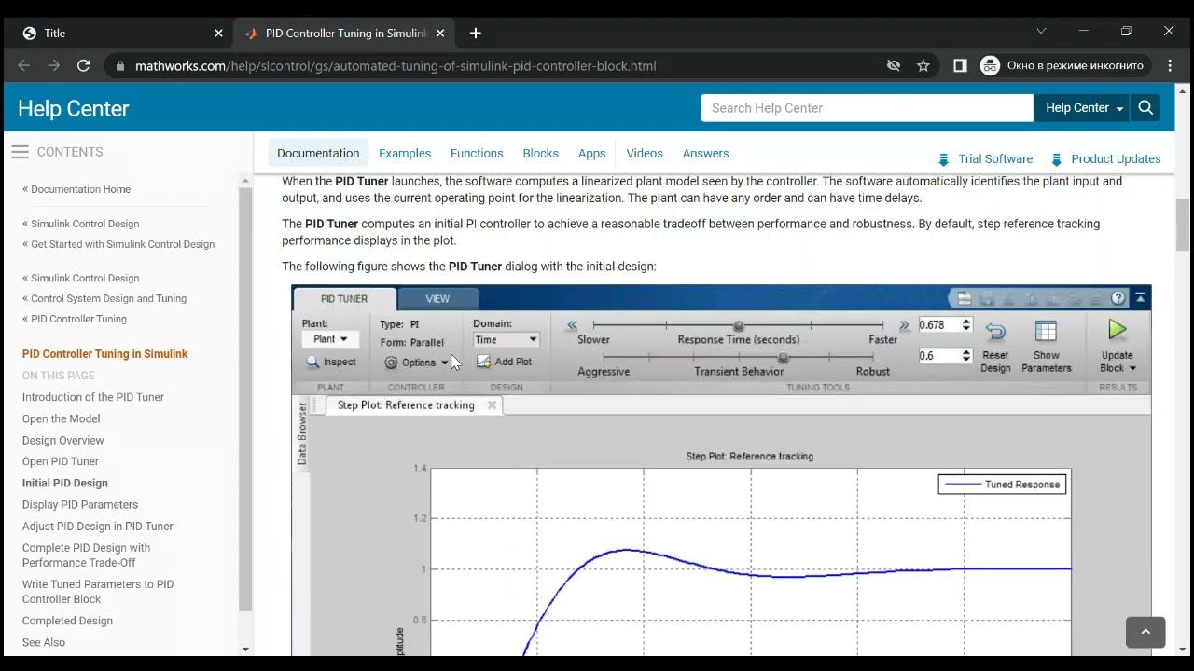Viewport: 1194px width, 671px height.
Task: Click Add Plot icon in PID Tuner
Action: (x=483, y=362)
